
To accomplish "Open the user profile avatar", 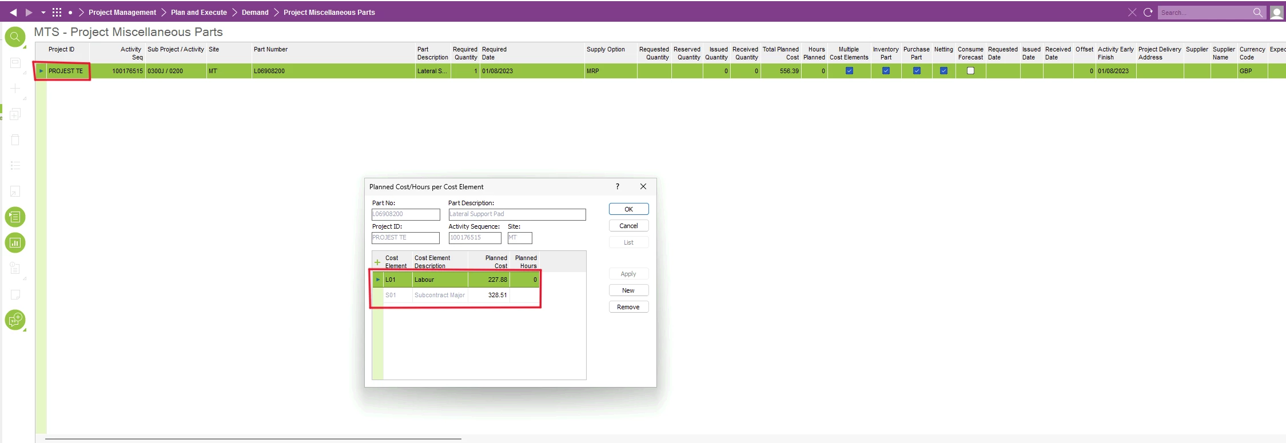I will (x=1276, y=13).
